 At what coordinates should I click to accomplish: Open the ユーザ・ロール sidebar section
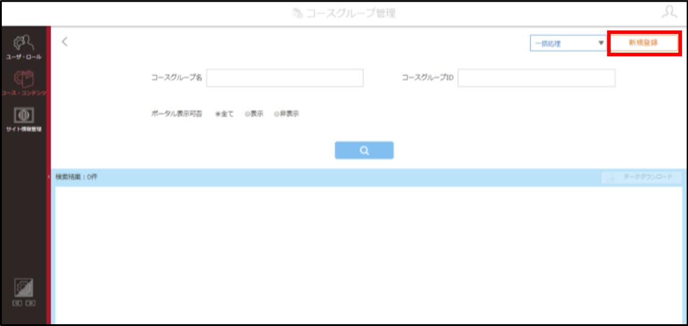23,47
